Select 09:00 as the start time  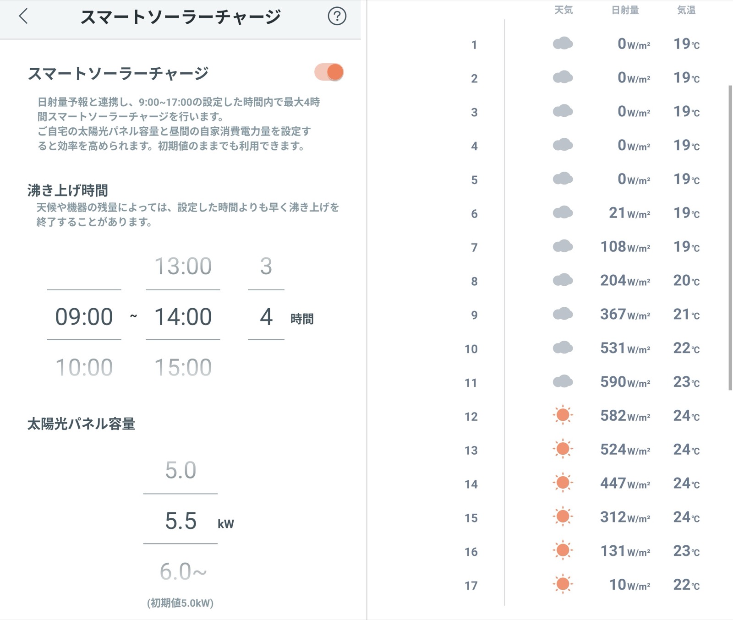pyautogui.click(x=84, y=316)
